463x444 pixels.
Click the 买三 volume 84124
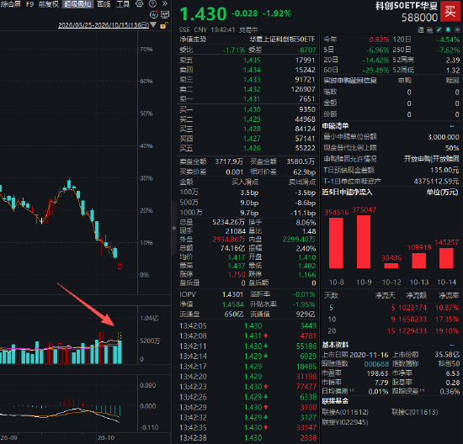point(305,129)
